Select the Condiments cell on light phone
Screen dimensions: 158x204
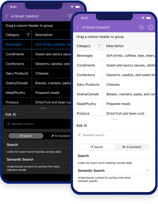click(x=88, y=65)
